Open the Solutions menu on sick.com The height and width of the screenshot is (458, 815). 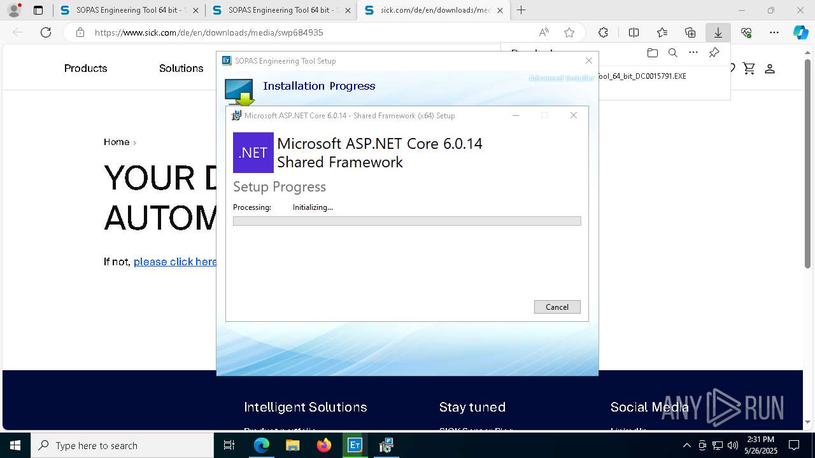(x=181, y=68)
